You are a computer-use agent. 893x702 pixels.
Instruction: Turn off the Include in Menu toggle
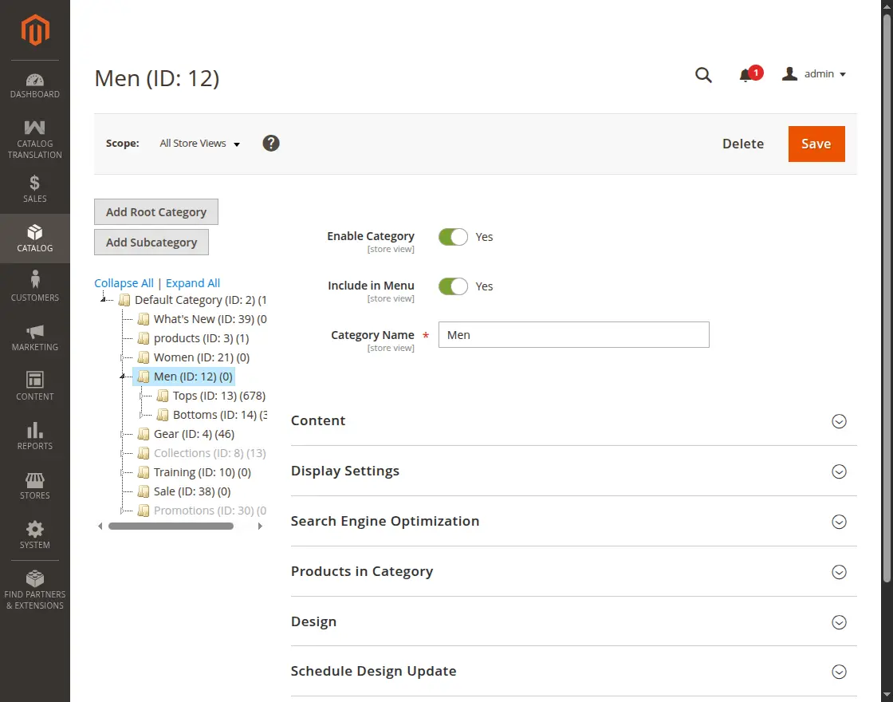point(453,286)
